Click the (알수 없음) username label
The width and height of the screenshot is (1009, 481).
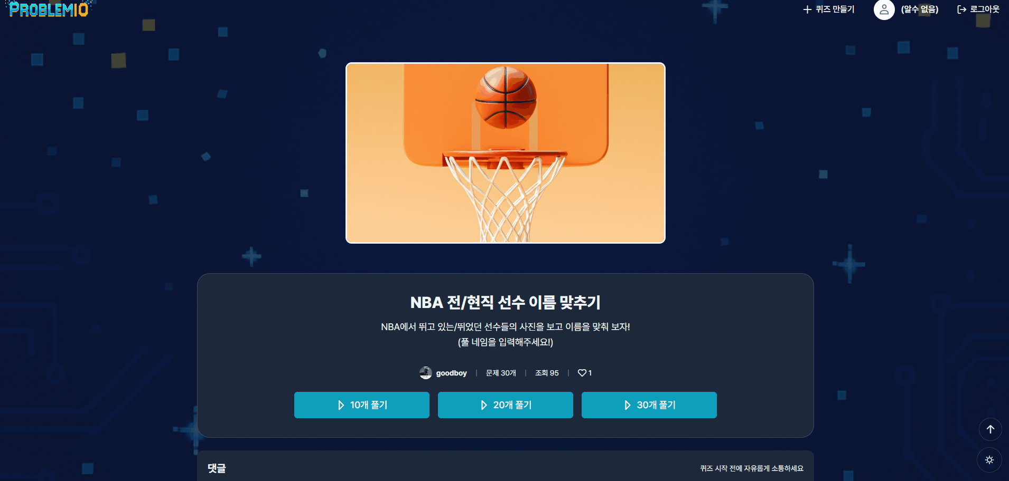pos(920,9)
